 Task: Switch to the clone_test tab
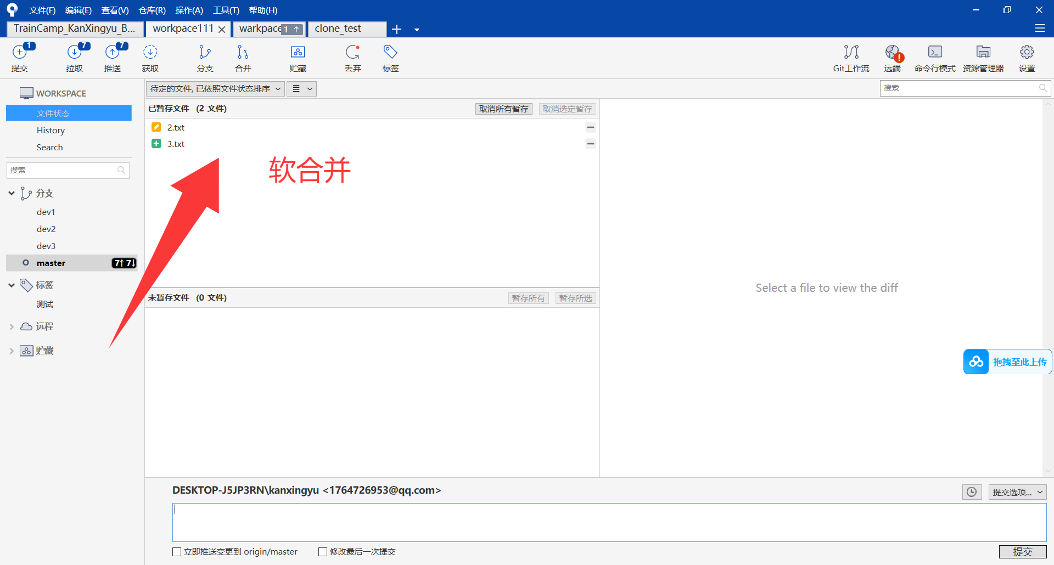tap(347, 29)
